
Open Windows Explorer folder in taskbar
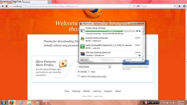click(29, 102)
